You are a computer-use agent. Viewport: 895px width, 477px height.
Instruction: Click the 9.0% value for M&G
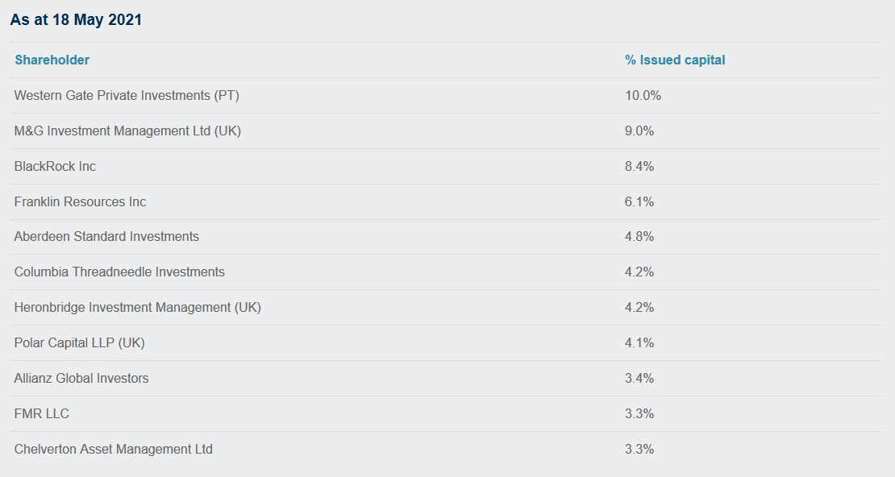point(639,131)
